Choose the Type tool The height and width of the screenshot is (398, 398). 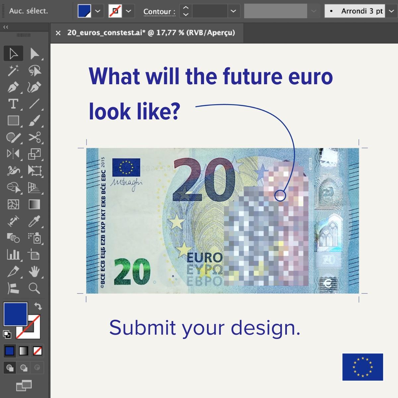tap(13, 104)
